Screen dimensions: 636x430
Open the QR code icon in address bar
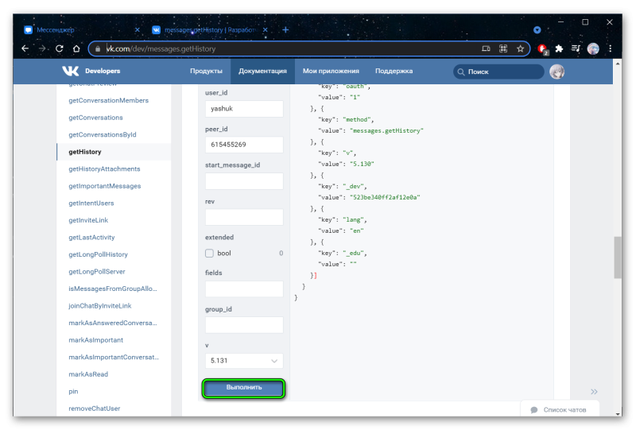pyautogui.click(x=503, y=48)
